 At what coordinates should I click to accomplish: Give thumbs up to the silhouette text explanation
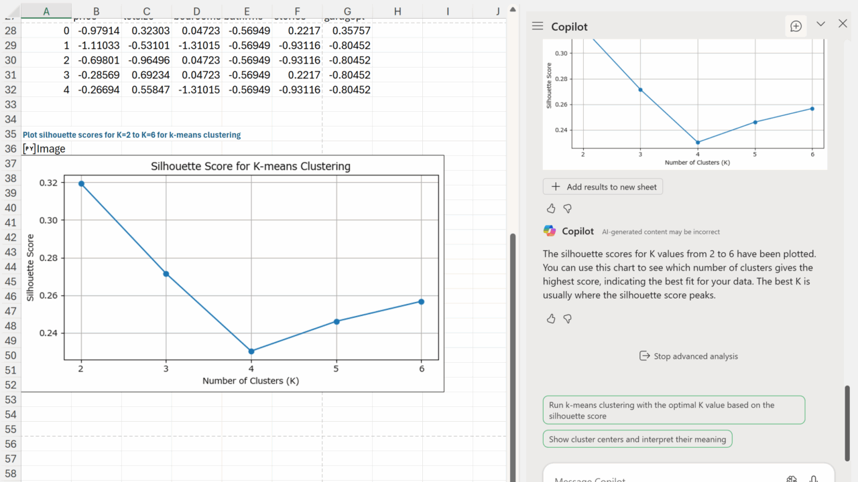(551, 319)
